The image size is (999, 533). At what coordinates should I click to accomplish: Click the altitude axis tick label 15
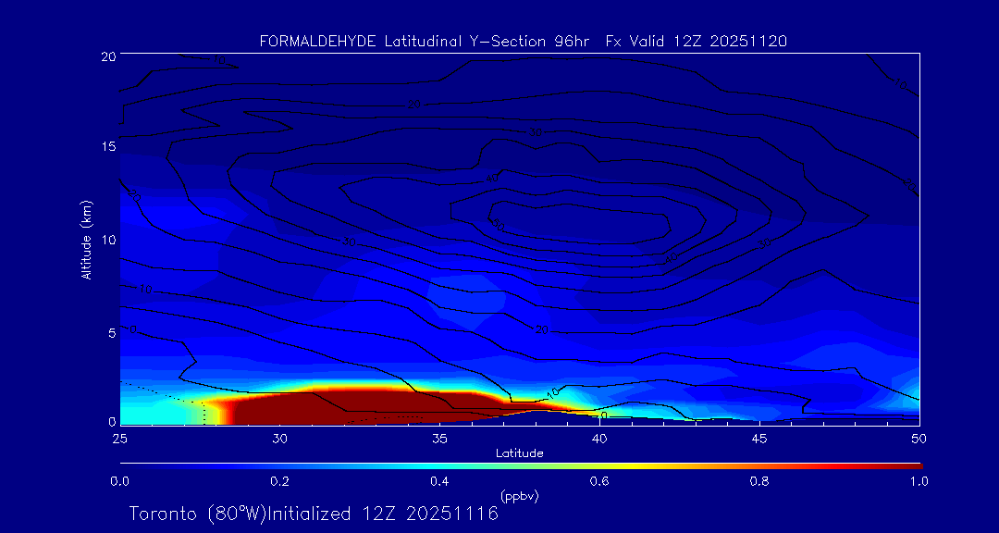107,146
